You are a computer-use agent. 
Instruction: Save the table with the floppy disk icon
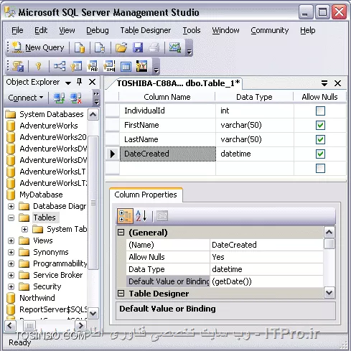coord(138,47)
